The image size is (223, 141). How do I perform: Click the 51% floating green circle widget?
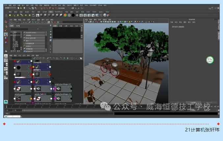pyautogui.click(x=210, y=60)
